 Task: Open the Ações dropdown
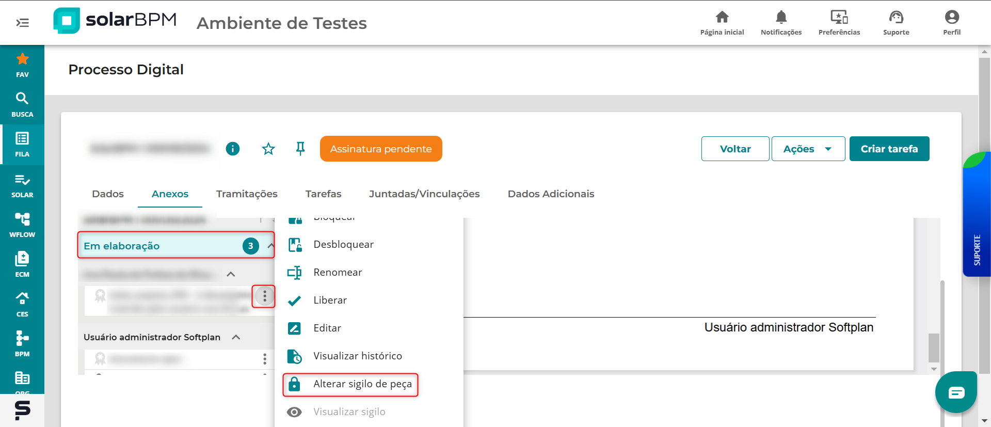pos(808,149)
